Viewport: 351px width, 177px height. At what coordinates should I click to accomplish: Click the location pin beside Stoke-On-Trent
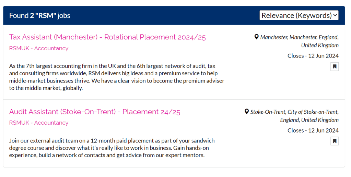[246, 112]
